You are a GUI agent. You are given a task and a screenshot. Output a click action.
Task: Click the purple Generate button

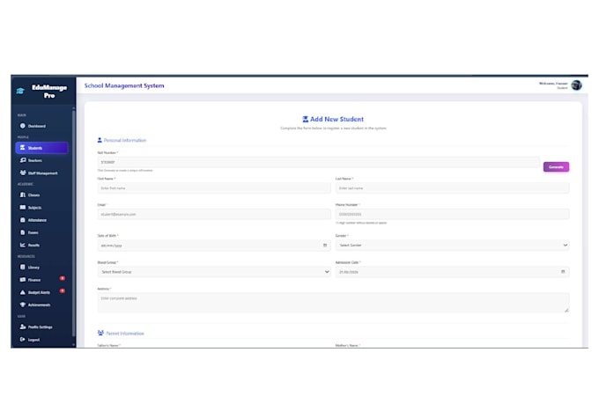556,167
